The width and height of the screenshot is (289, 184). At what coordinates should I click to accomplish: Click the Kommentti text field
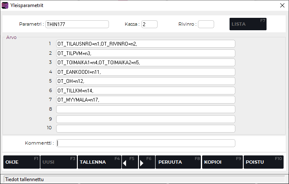146,143
